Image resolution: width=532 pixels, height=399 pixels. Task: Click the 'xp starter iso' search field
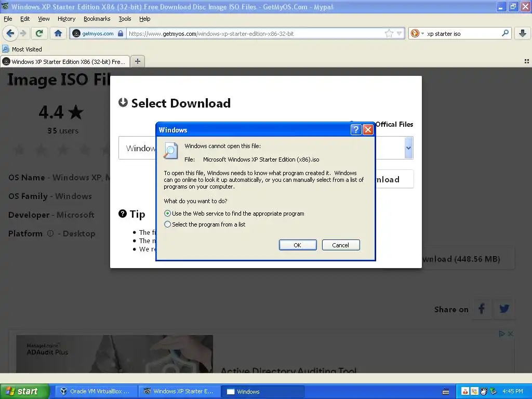coord(463,34)
